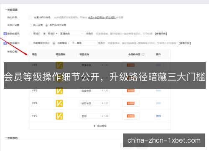Click the 白金会员 name input field

[x=94, y=91]
